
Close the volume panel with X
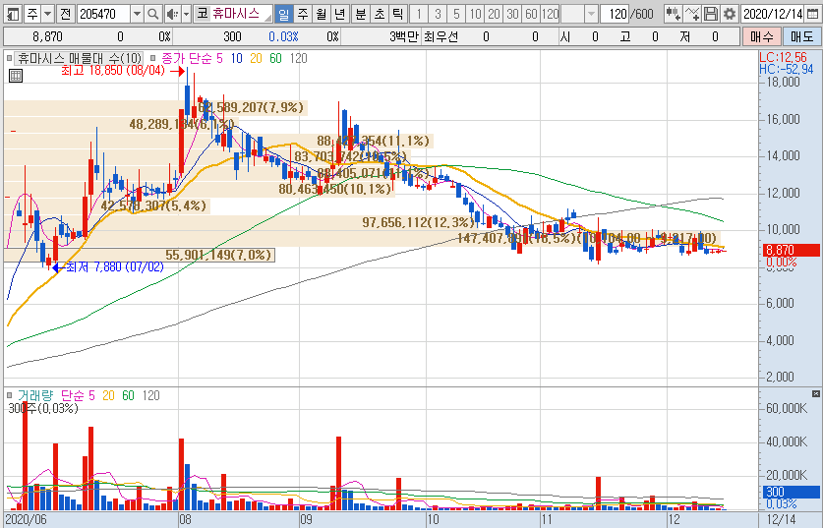click(x=815, y=393)
